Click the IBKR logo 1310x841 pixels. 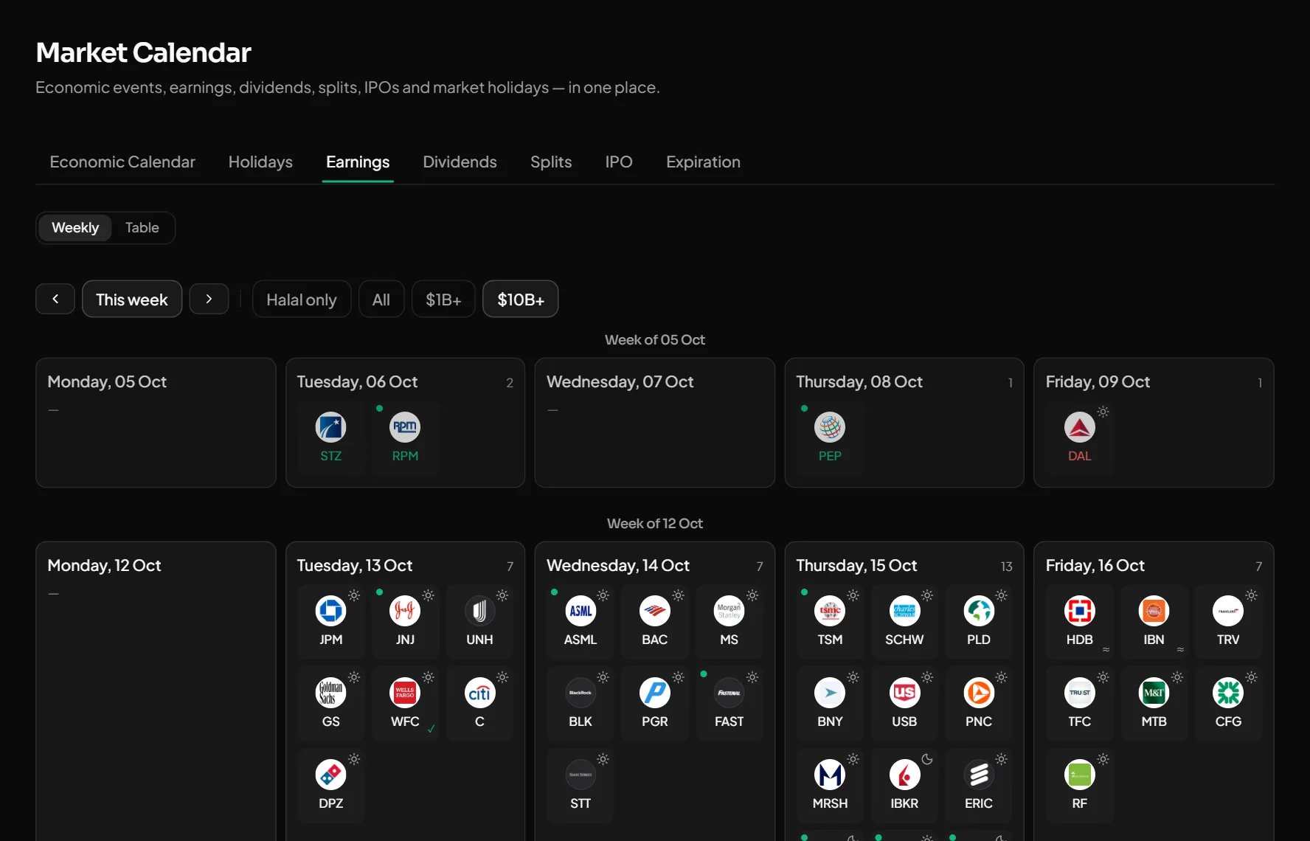click(x=904, y=775)
